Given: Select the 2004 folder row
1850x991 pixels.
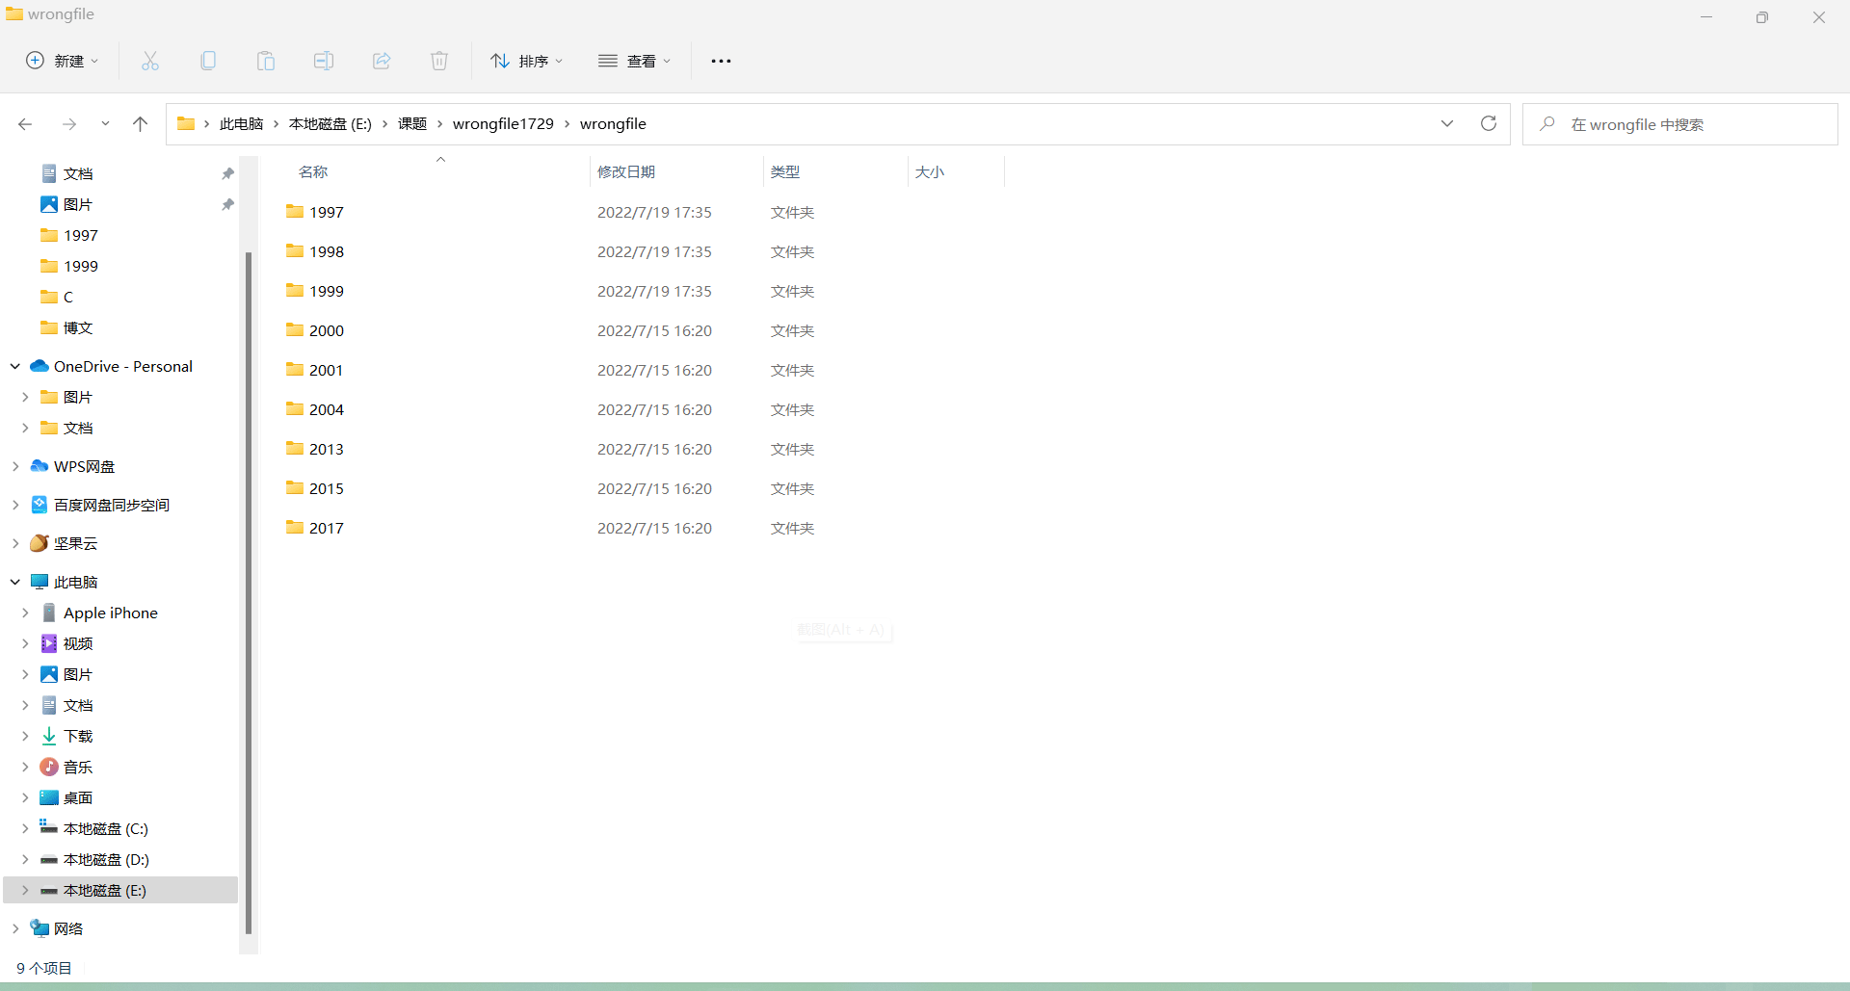Looking at the screenshot, I should click(x=641, y=409).
